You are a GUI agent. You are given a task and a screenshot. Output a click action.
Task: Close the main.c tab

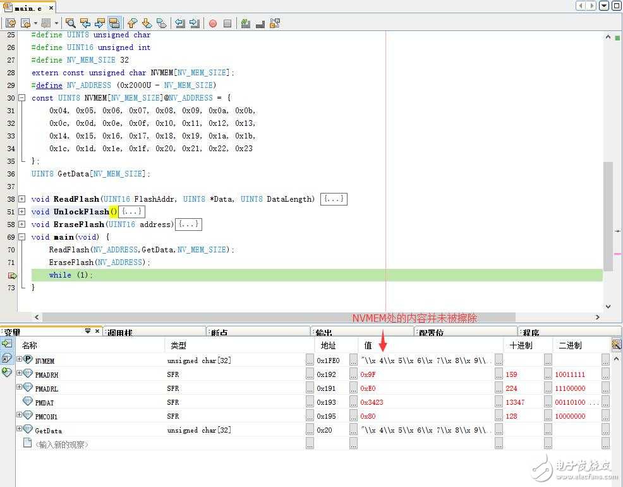[51, 8]
